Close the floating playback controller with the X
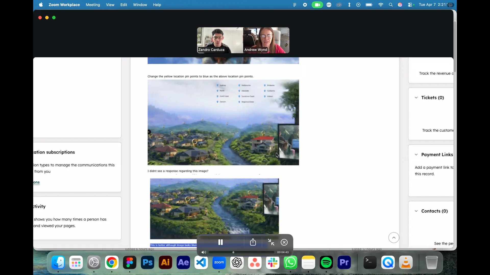Image resolution: width=490 pixels, height=275 pixels. pos(284,242)
